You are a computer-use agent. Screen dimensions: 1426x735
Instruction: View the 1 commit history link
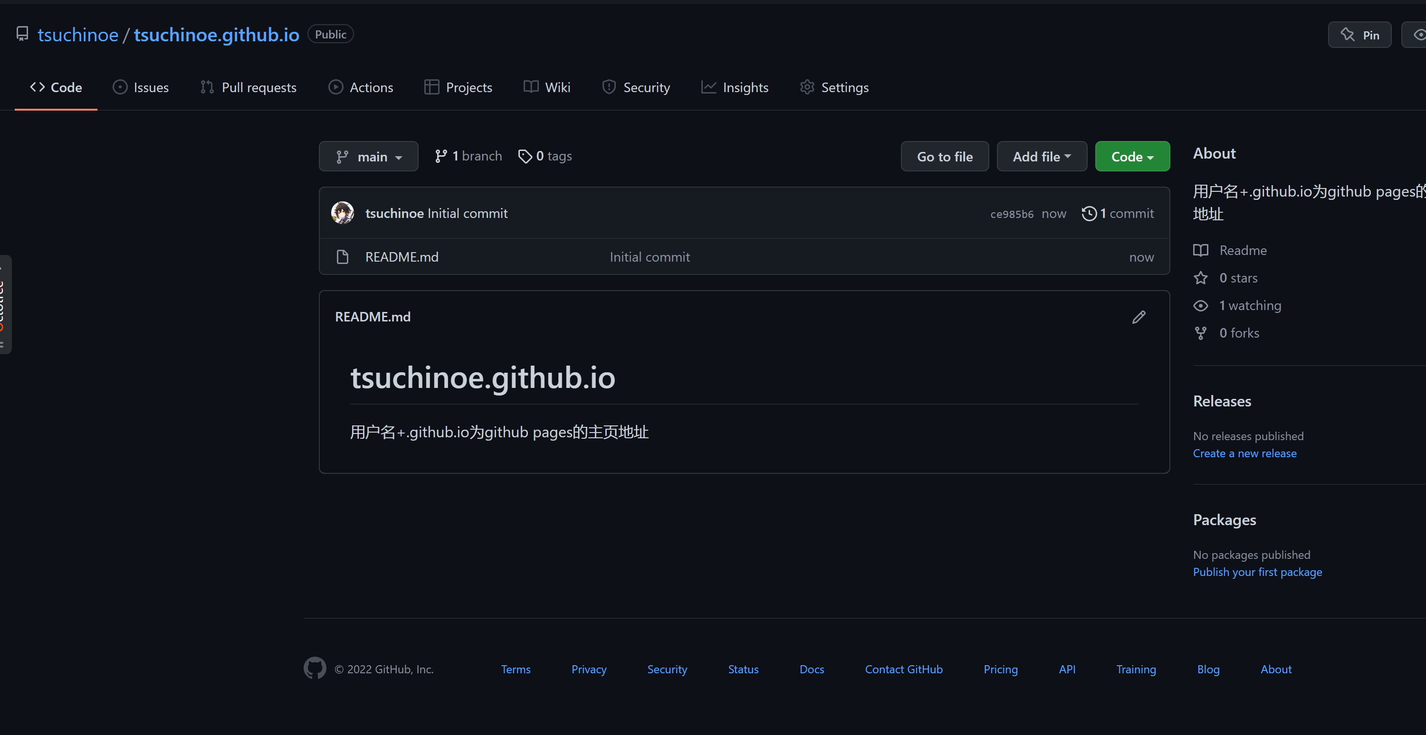1118,214
